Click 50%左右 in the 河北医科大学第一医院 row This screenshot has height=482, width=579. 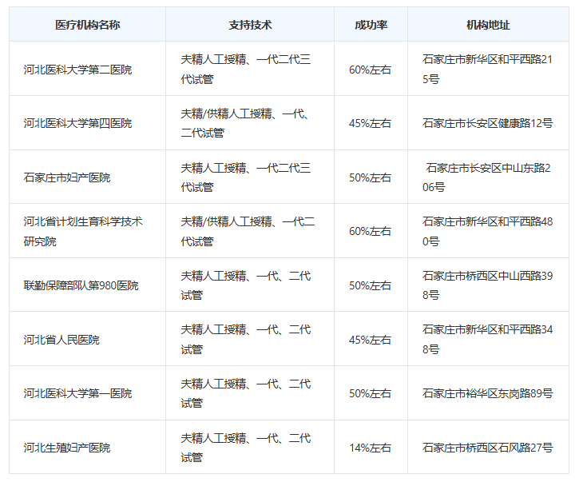[370, 393]
